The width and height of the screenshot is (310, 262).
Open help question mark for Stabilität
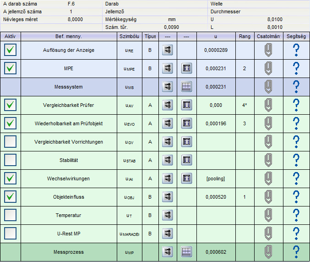pos(296,160)
